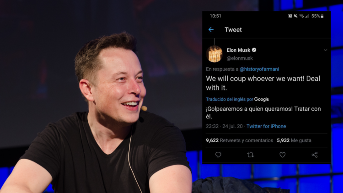Click the reply speech bubble icon
Viewport: 343px width, 193px height.
click(218, 155)
